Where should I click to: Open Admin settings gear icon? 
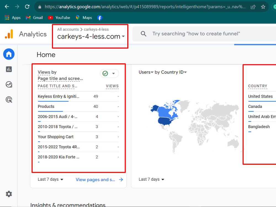click(9, 194)
